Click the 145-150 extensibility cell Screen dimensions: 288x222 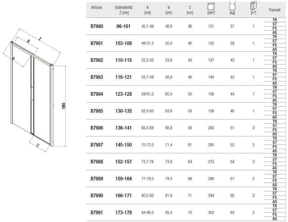pyautogui.click(x=124, y=145)
